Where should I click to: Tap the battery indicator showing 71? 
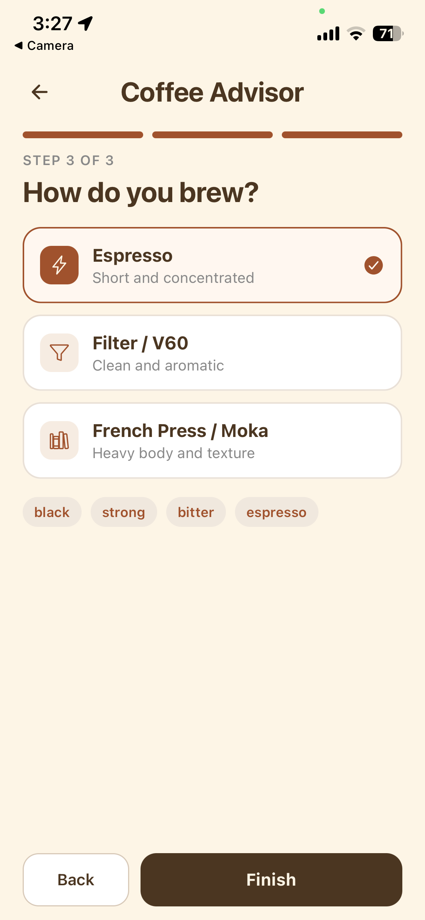[387, 34]
